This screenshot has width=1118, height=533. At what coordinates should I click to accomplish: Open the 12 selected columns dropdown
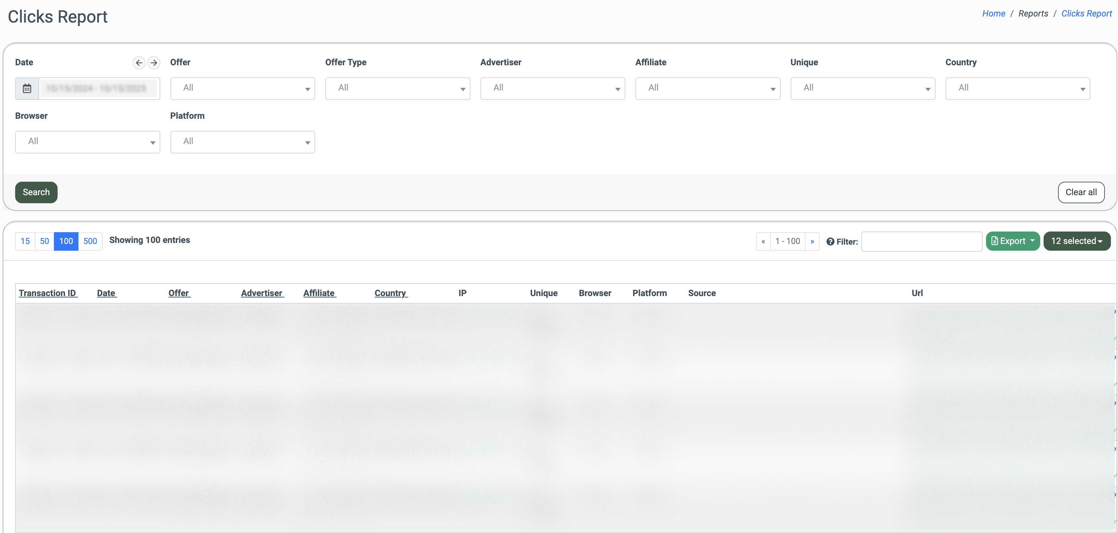[1076, 241]
